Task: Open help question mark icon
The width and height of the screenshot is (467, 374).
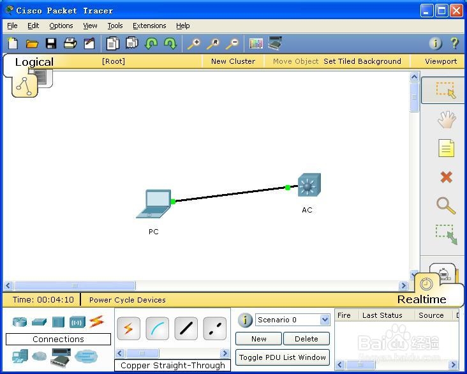Action: pos(454,43)
